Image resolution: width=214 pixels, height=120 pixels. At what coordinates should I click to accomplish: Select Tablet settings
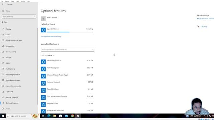coord(8,63)
